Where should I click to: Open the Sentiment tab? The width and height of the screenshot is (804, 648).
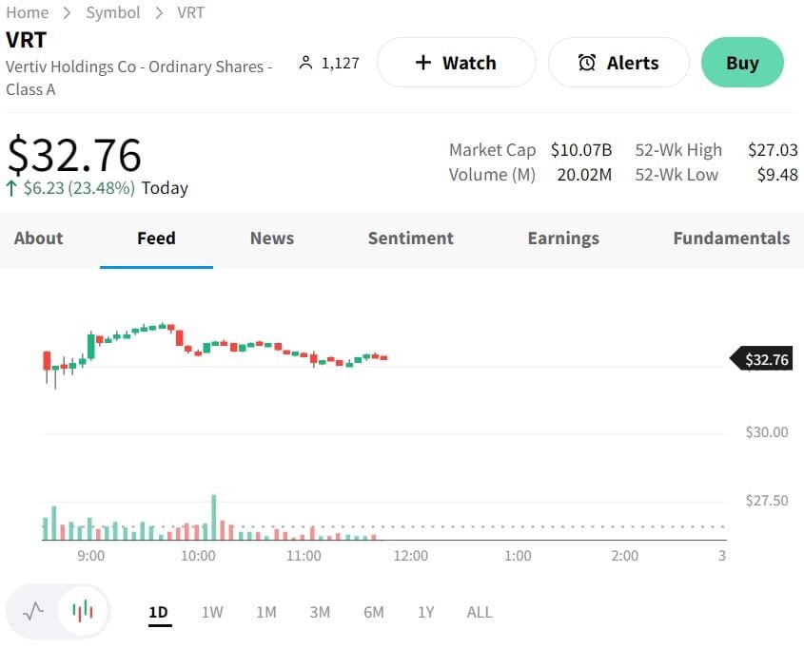[410, 238]
